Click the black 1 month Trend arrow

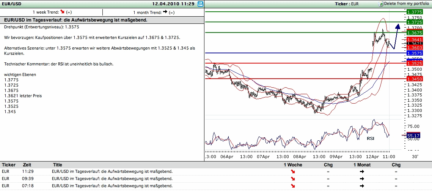click(165, 12)
